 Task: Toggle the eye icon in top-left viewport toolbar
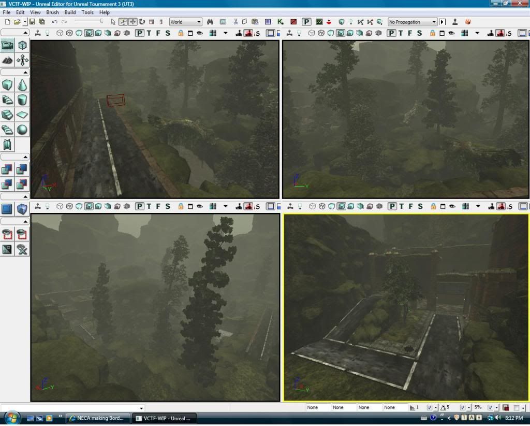coord(200,33)
